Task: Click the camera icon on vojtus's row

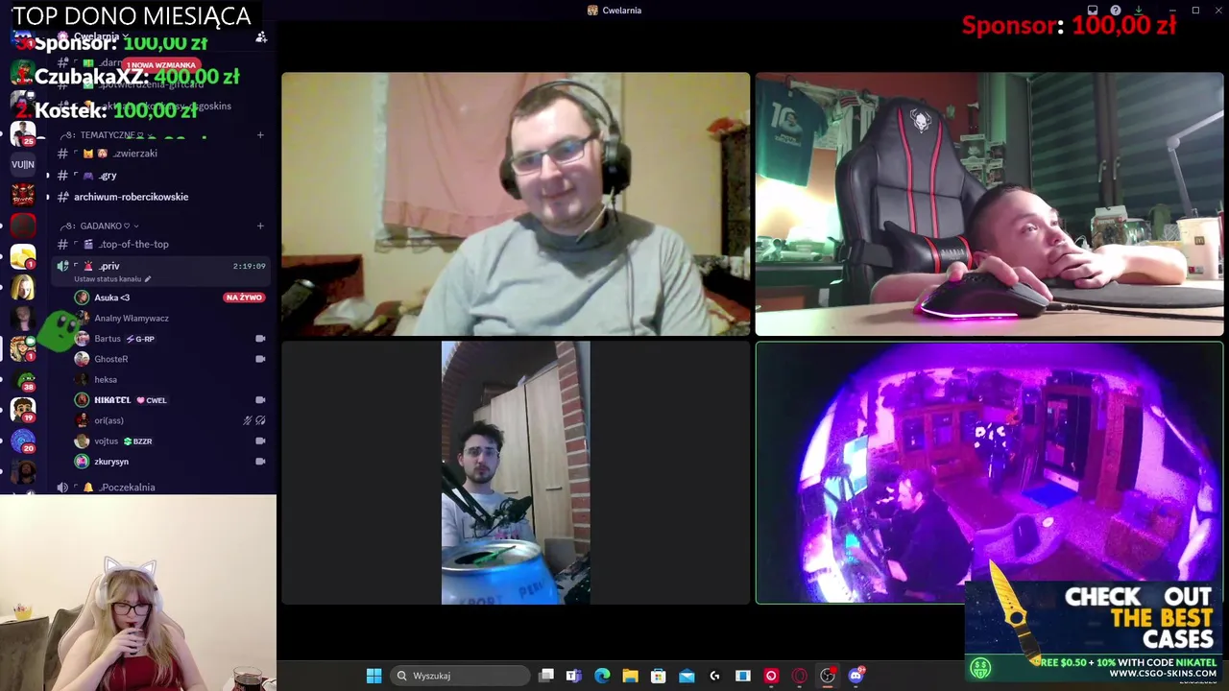Action: [260, 441]
